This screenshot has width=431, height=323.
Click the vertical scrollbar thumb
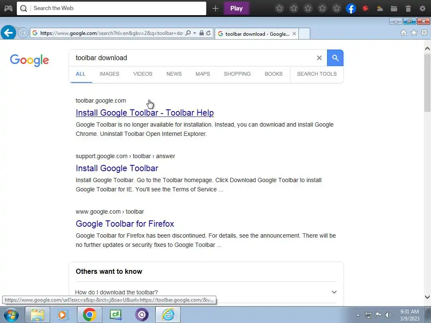coord(427,82)
